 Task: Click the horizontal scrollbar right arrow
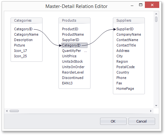[151, 111]
